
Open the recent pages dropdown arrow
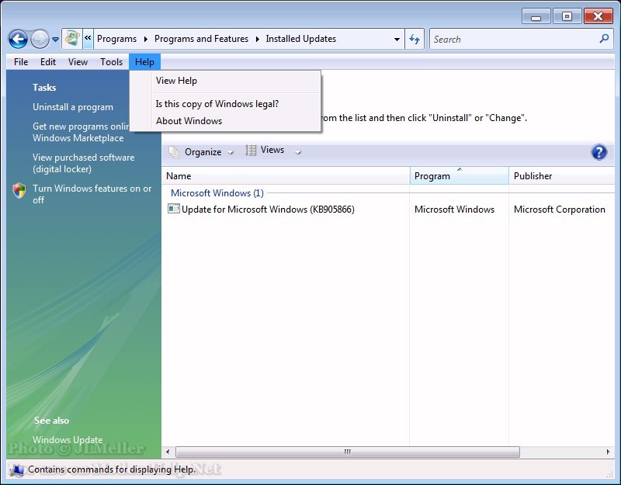pyautogui.click(x=56, y=40)
